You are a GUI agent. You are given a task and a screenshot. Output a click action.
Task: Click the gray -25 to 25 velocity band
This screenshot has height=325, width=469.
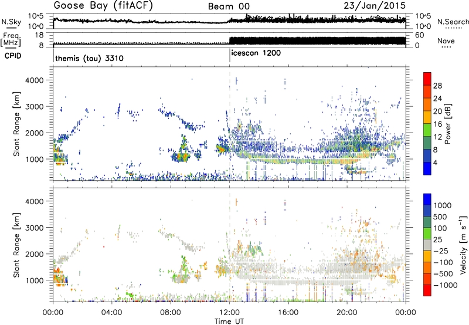point(427,245)
